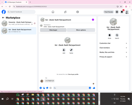The image size is (132, 105).
Task: Click the More options button
Action: (x=81, y=30)
